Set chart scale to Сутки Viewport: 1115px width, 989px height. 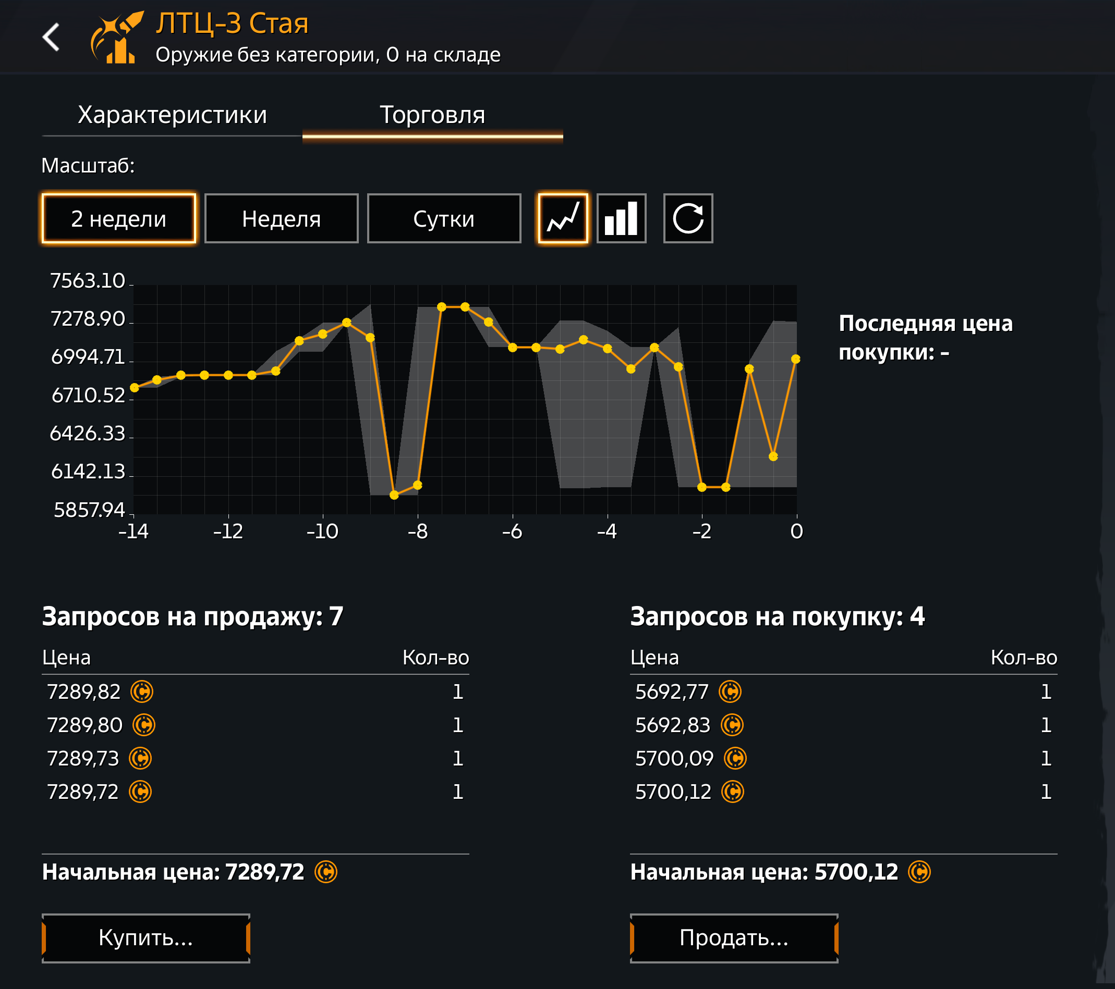point(443,218)
